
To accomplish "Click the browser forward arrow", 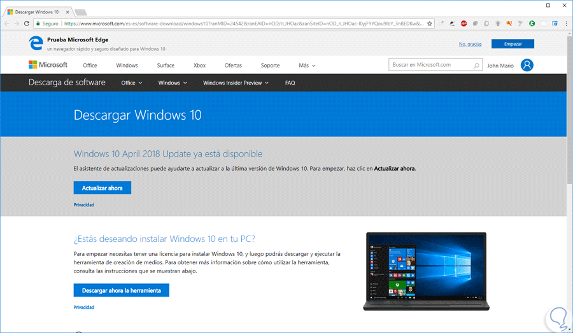I will [17, 24].
